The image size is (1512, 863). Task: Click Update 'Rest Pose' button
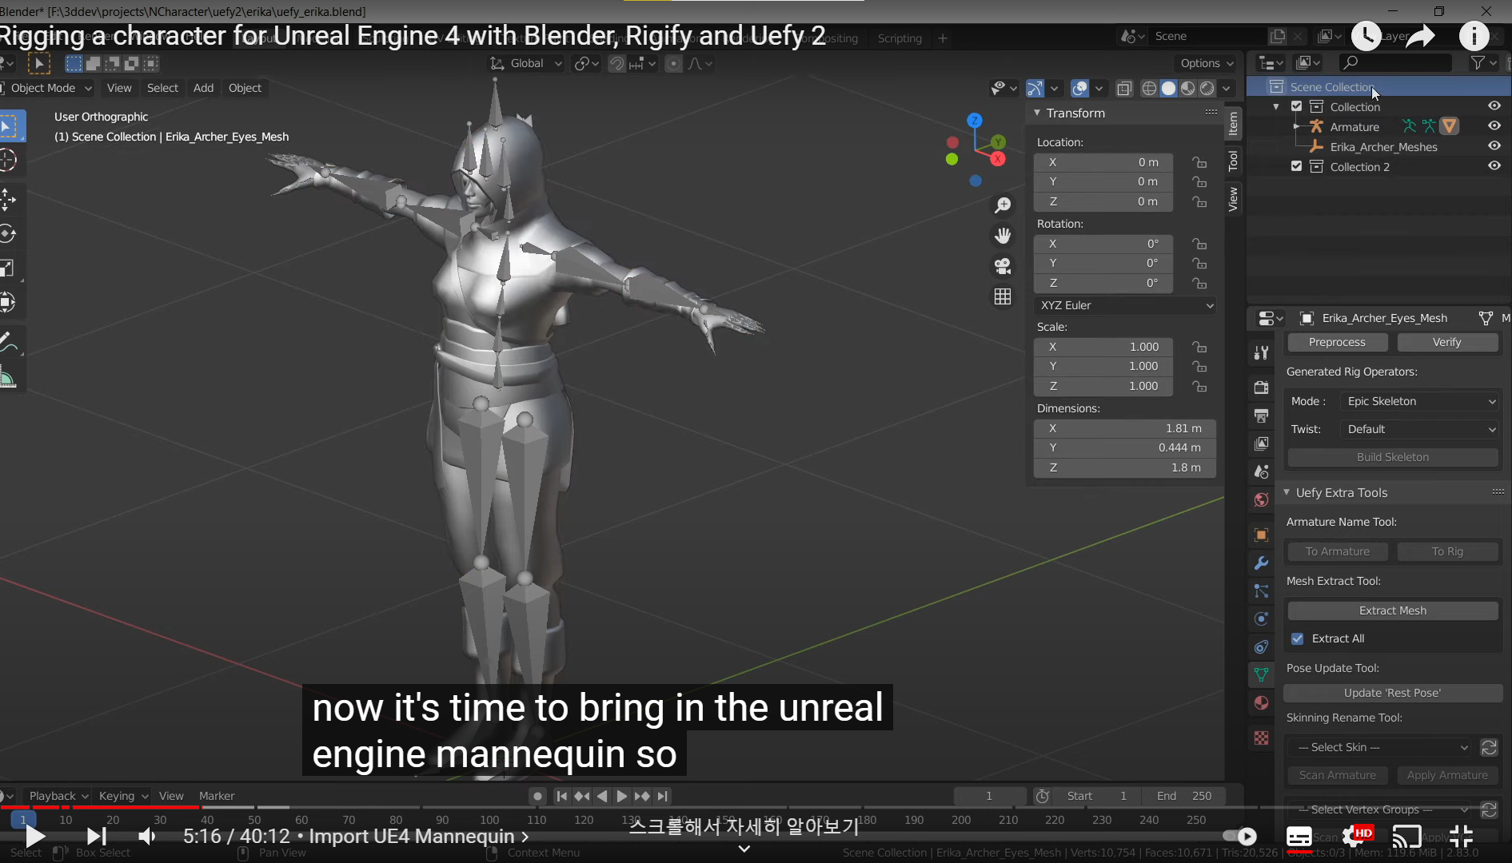click(x=1393, y=693)
